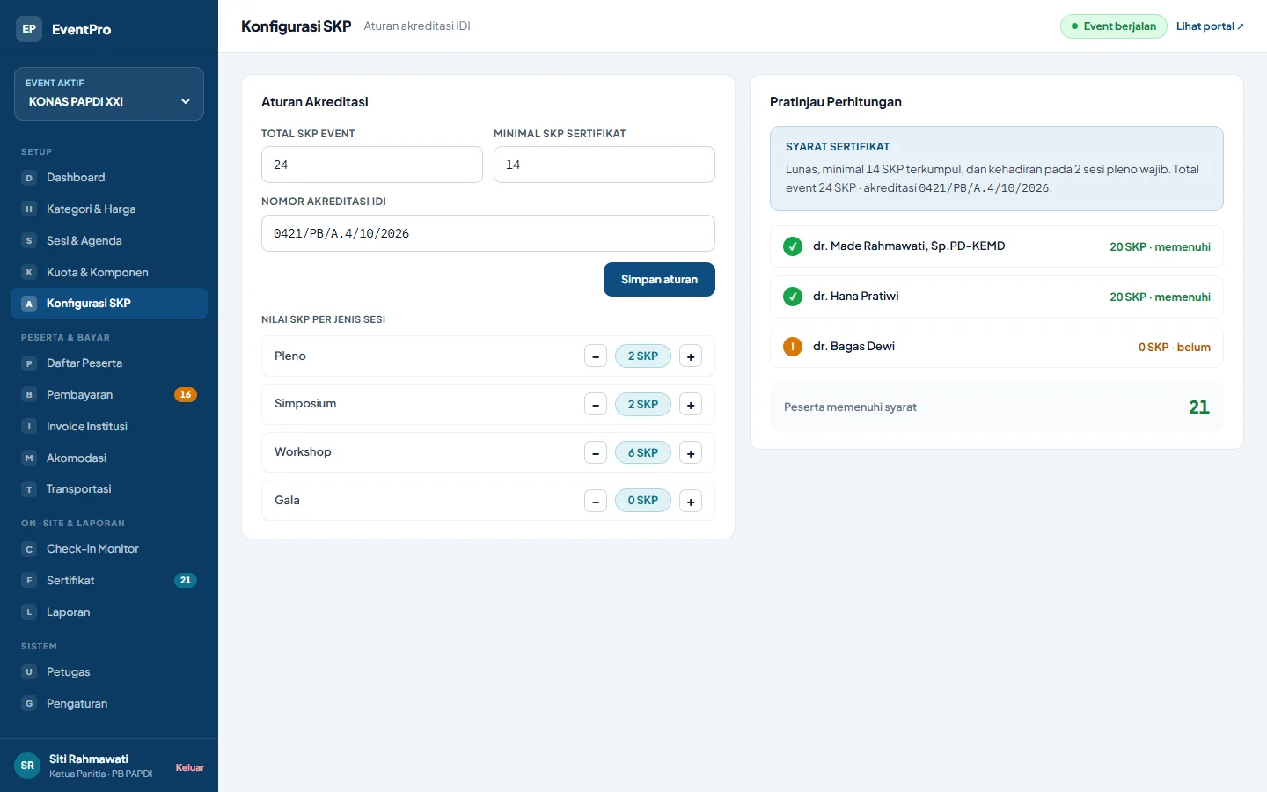Click the Sertifikat 21 badge

(186, 581)
